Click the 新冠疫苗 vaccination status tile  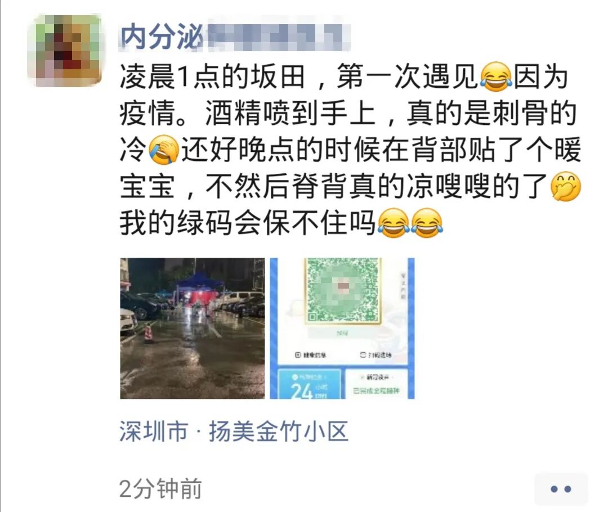pyautogui.click(x=376, y=384)
